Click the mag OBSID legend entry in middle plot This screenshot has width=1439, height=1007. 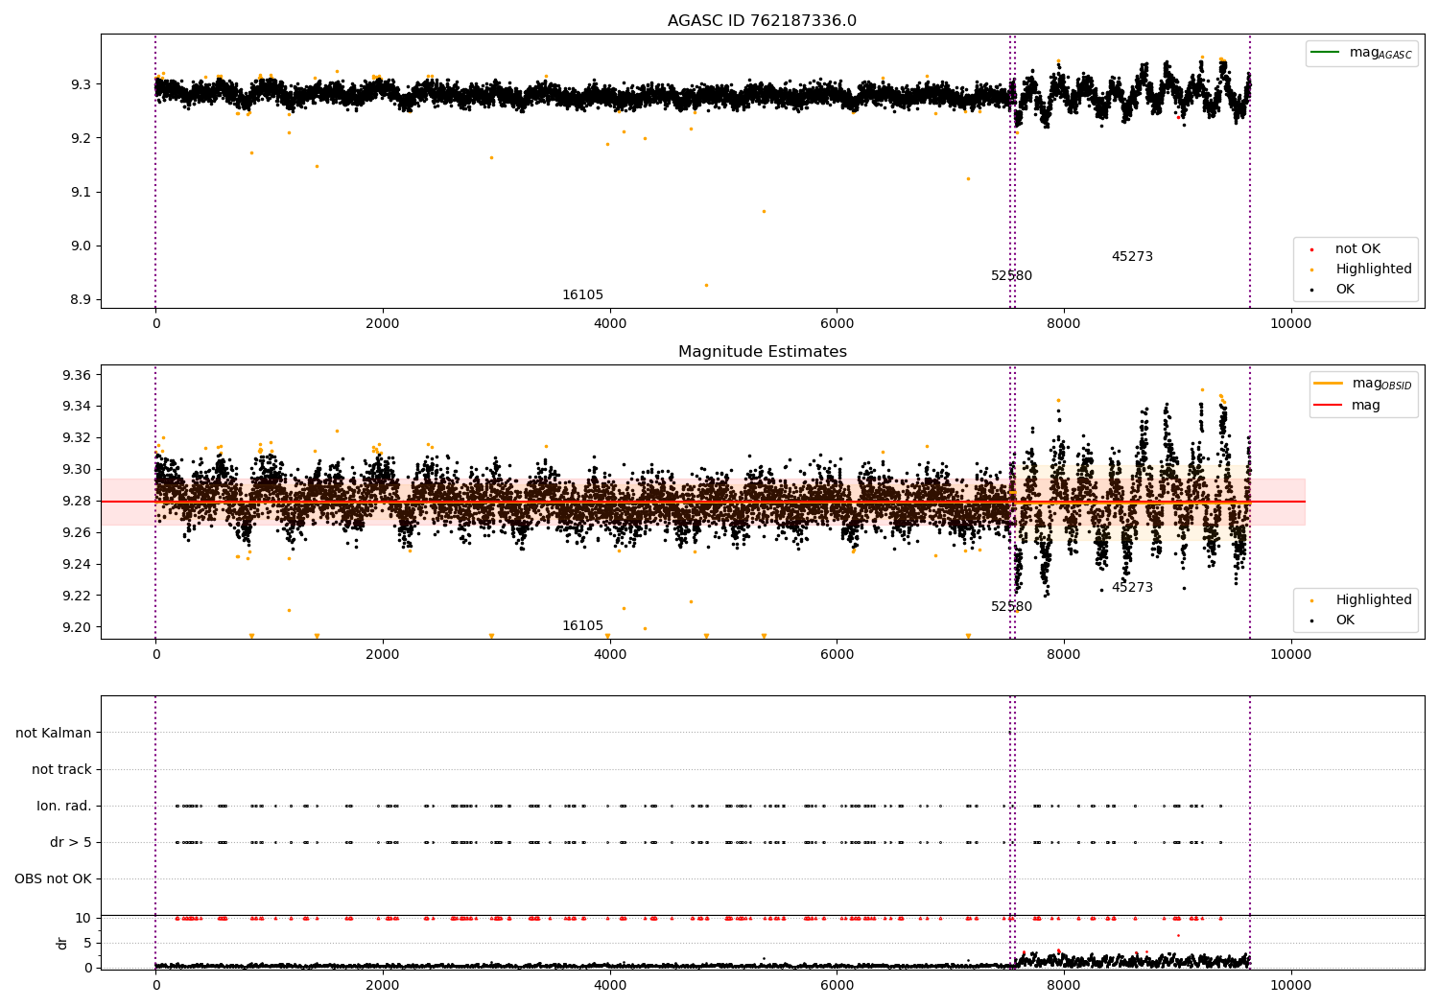[x=1364, y=384]
